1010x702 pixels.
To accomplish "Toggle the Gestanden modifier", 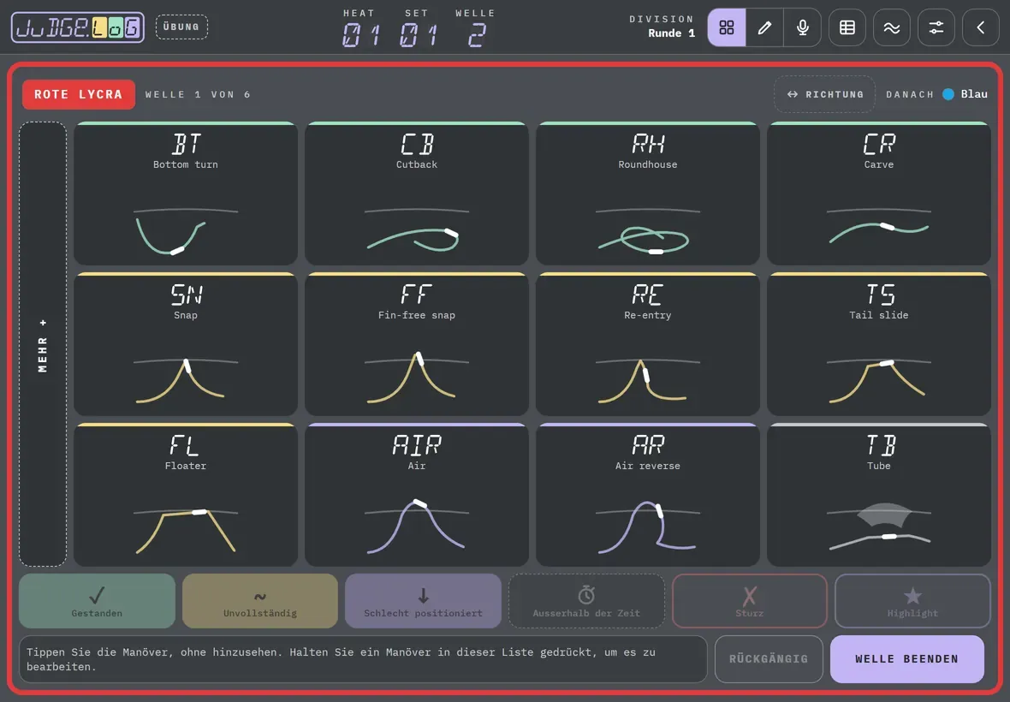I will click(97, 601).
